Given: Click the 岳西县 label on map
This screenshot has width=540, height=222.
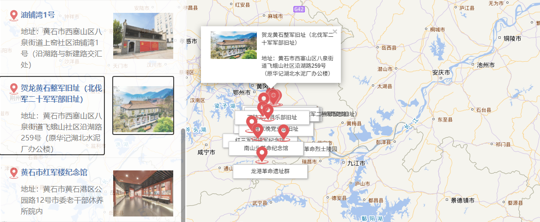Looking at the screenshot, I should (x=389, y=48).
